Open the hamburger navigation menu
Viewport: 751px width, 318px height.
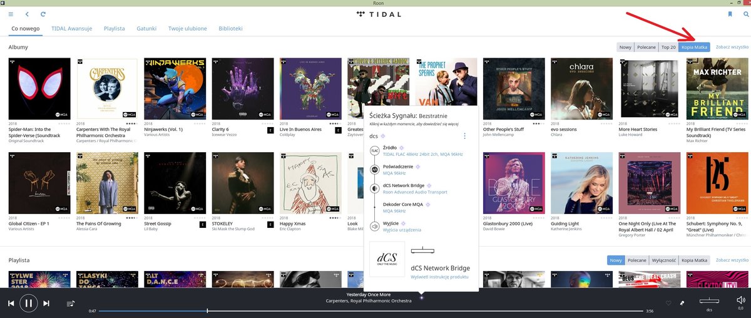click(x=11, y=14)
